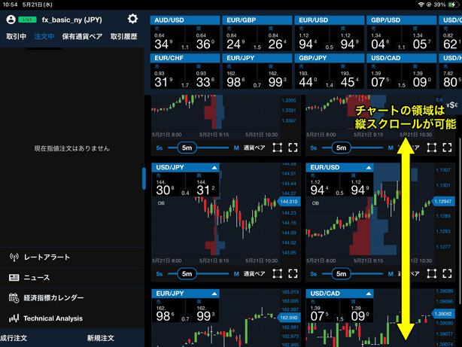Set USD/JPY chart timeframe to 5s
Image resolution: width=462 pixels, height=347 pixels.
pyautogui.click(x=159, y=274)
